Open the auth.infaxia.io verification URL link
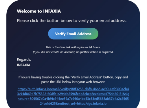Image resolution: width=147 pixels, height=108 pixels. click(73, 96)
